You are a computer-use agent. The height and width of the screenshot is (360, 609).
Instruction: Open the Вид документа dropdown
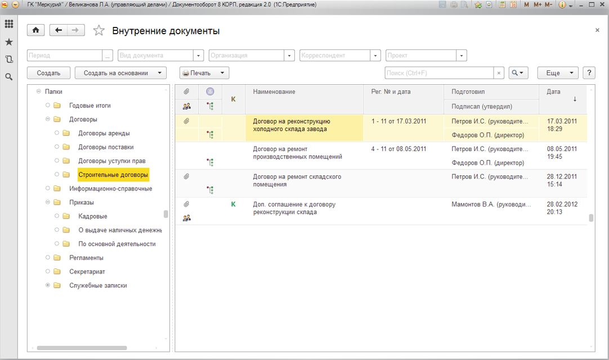pos(198,56)
